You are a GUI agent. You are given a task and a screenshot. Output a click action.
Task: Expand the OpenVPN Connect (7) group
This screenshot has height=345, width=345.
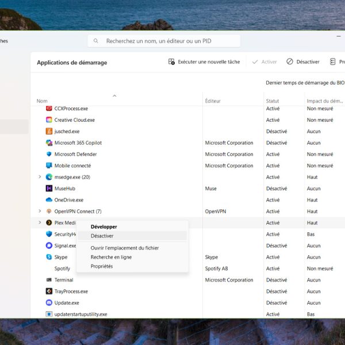tap(40, 211)
